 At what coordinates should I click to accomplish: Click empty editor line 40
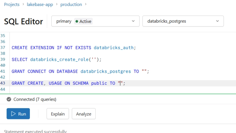pos(123,65)
